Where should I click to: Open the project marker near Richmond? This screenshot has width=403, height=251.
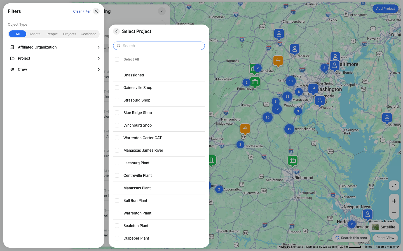293,161
